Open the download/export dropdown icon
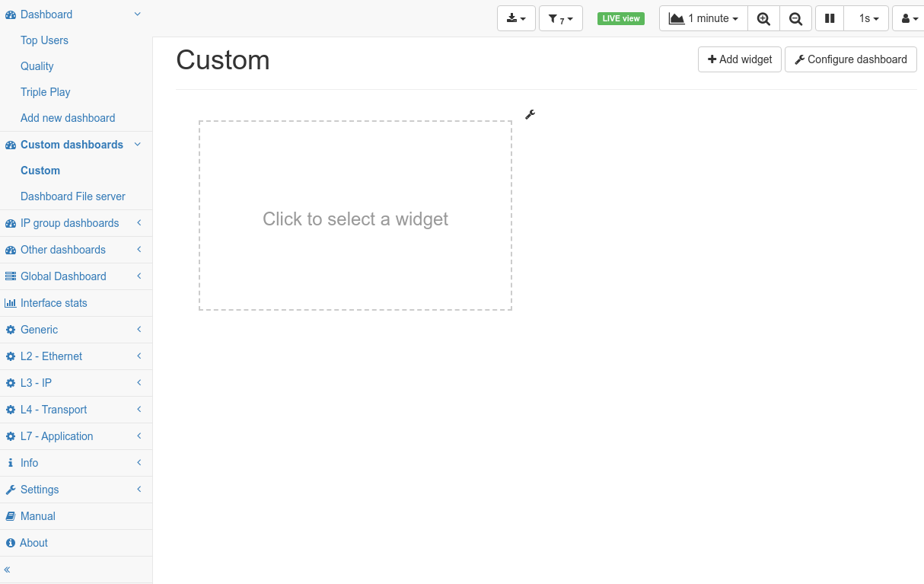This screenshot has height=584, width=924. [x=517, y=18]
